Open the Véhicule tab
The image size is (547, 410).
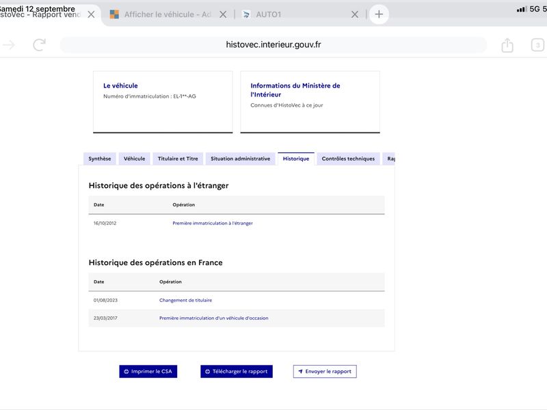click(134, 159)
